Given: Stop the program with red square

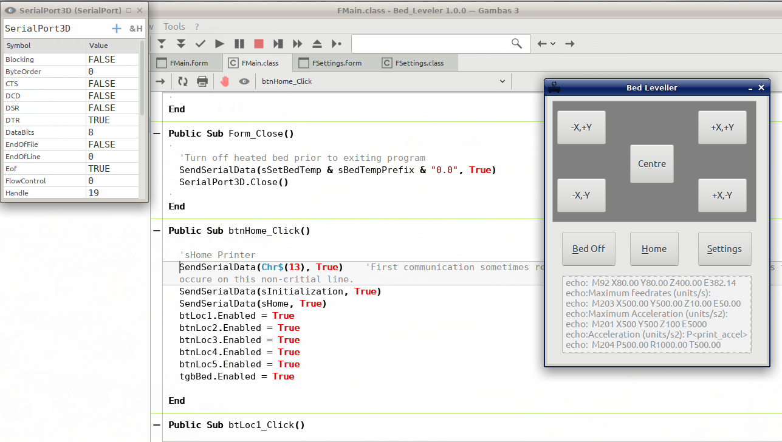Looking at the screenshot, I should pos(259,44).
